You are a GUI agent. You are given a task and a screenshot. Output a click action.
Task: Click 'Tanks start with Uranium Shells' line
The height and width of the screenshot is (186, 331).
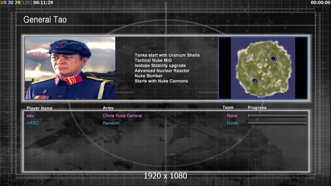coord(167,55)
